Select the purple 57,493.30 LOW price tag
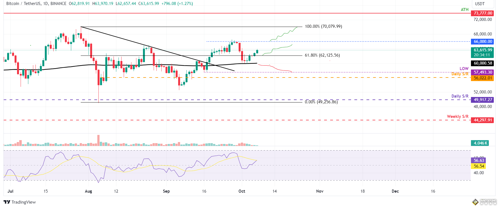Screen dimensions: 499x208 [x=483, y=72]
